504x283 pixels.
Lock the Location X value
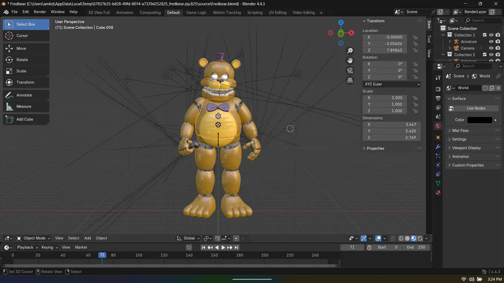click(416, 37)
